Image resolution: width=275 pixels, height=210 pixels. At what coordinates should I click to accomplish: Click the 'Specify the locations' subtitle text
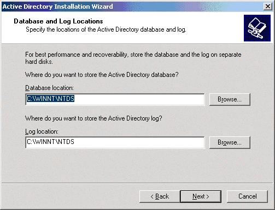click(x=106, y=29)
